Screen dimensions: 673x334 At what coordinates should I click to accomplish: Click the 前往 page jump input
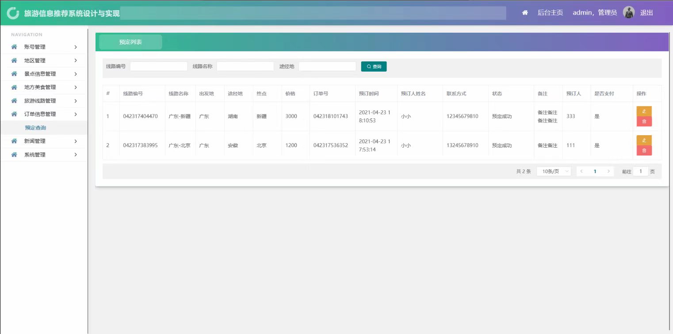(x=641, y=171)
